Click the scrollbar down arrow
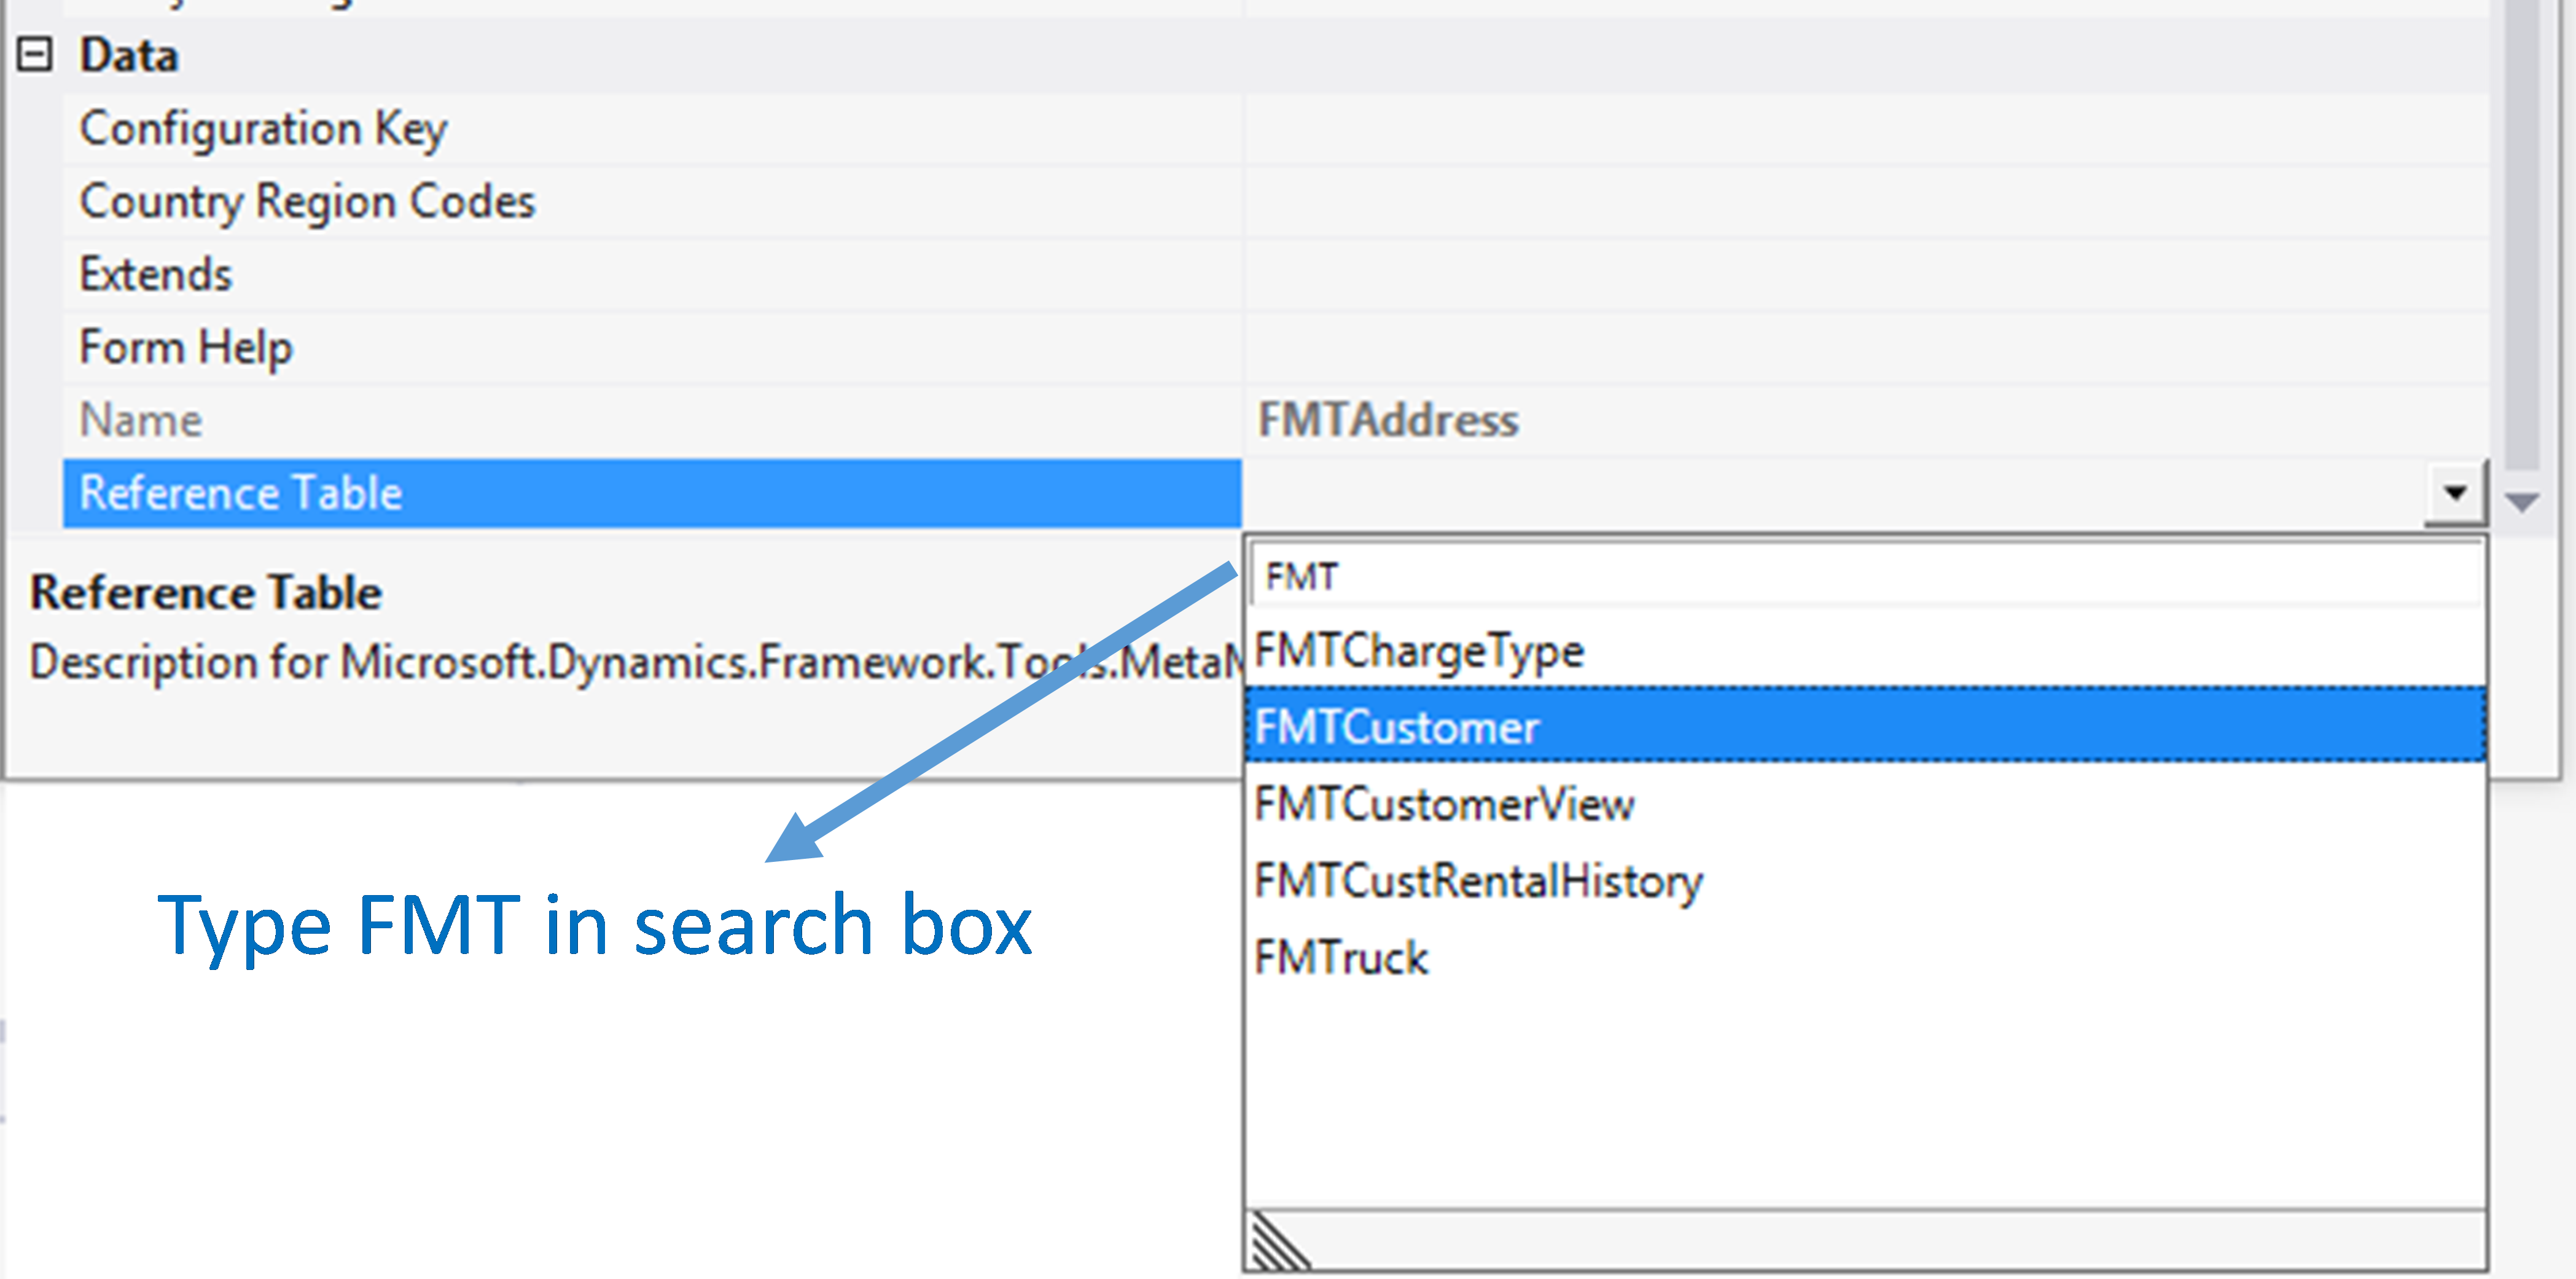The height and width of the screenshot is (1279, 2576). (x=2522, y=501)
